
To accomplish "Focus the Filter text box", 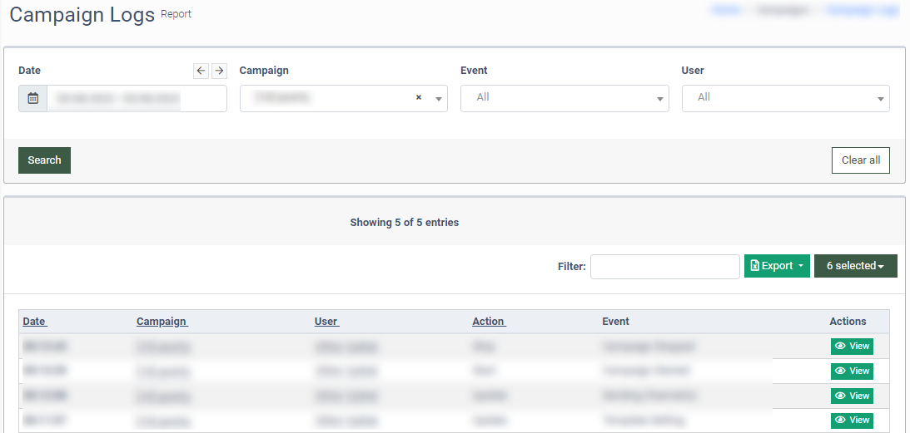I will tap(664, 267).
